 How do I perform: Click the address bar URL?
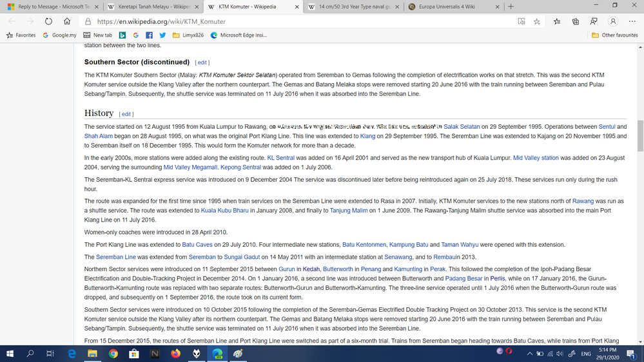coord(161,21)
